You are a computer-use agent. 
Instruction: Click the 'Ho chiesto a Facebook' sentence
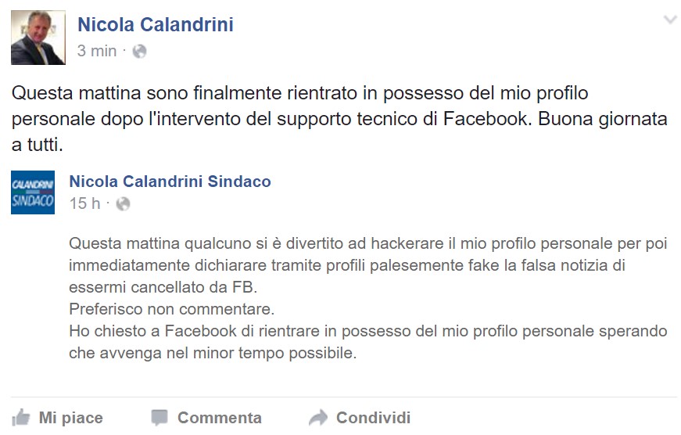367,342
